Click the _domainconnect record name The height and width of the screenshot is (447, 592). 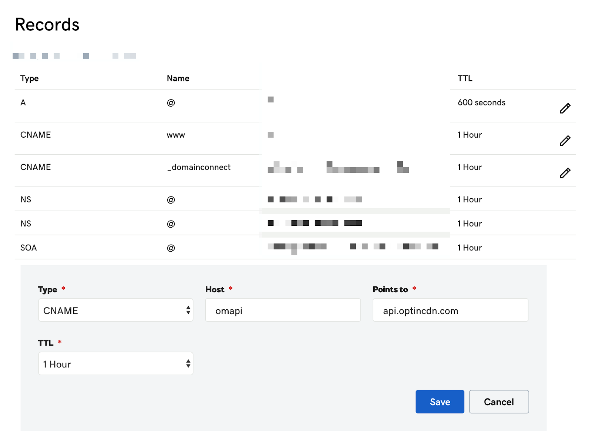point(199,167)
